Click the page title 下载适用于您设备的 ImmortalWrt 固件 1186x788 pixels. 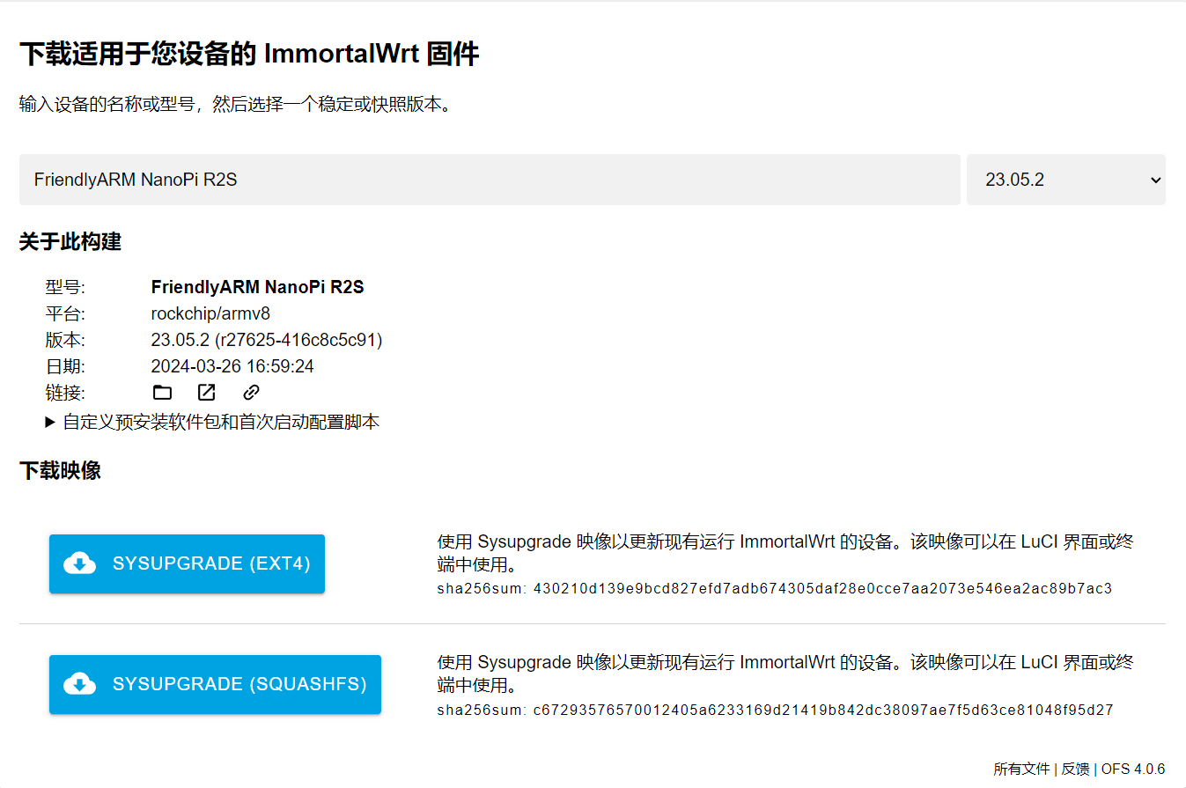pyautogui.click(x=249, y=54)
